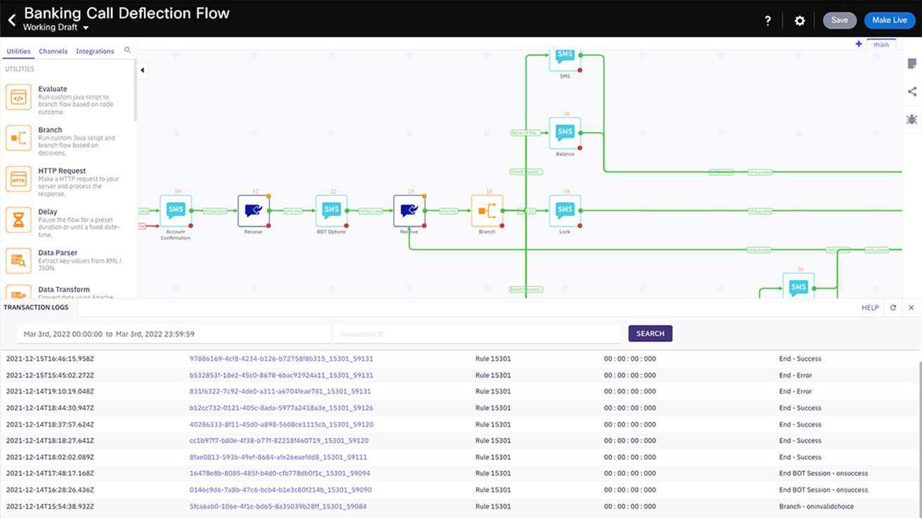Open transaction cc1b97f7-b80e-4f38 link

click(x=279, y=441)
